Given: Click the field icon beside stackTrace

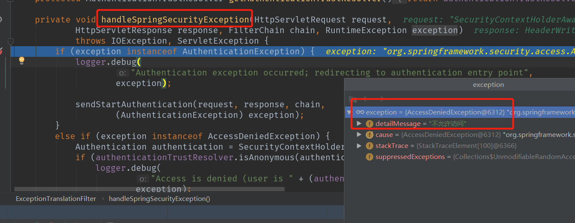Looking at the screenshot, I should coord(369,145).
